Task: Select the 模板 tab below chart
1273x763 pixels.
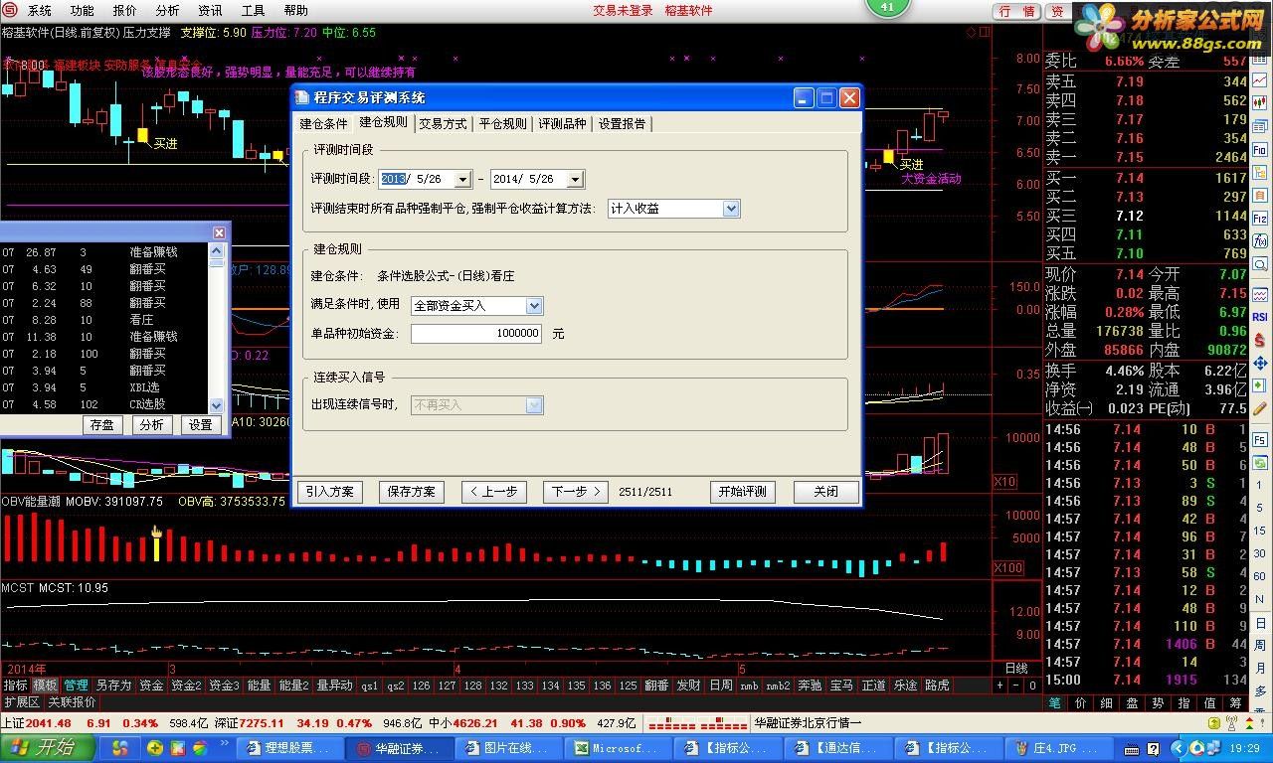Action: pyautogui.click(x=45, y=686)
